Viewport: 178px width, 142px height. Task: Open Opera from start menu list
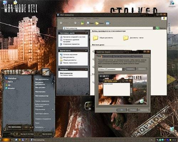coord(9,82)
